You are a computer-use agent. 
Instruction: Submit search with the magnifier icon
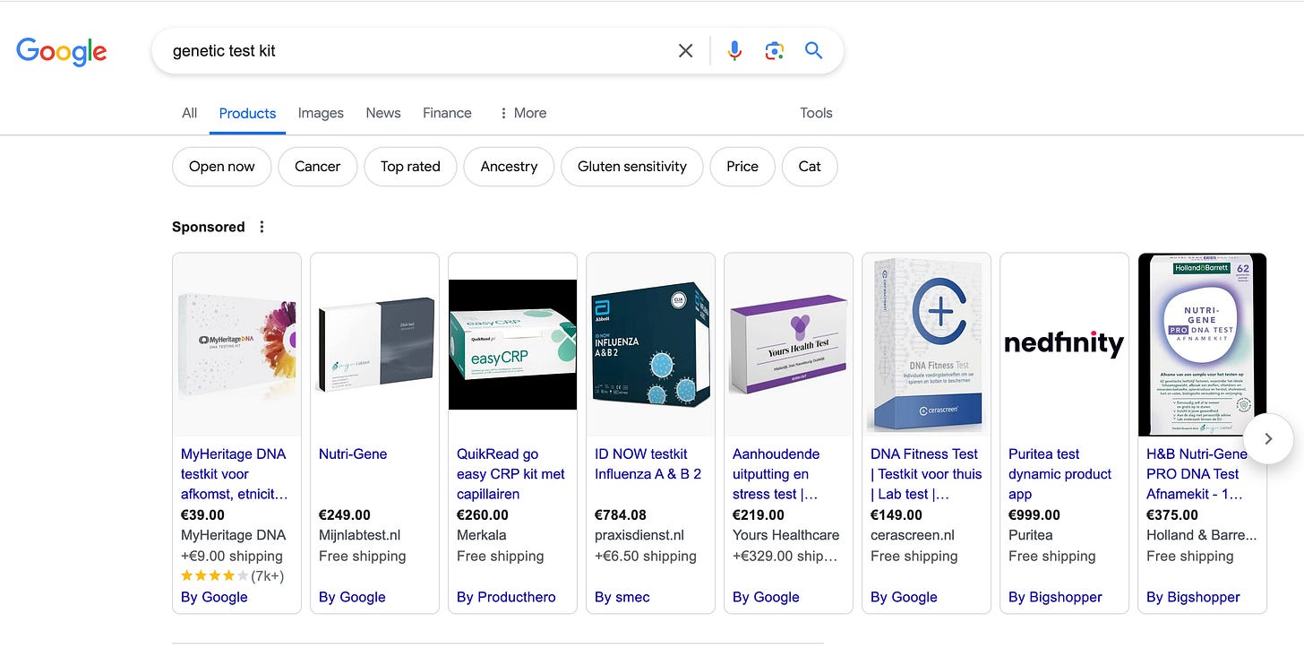[813, 50]
